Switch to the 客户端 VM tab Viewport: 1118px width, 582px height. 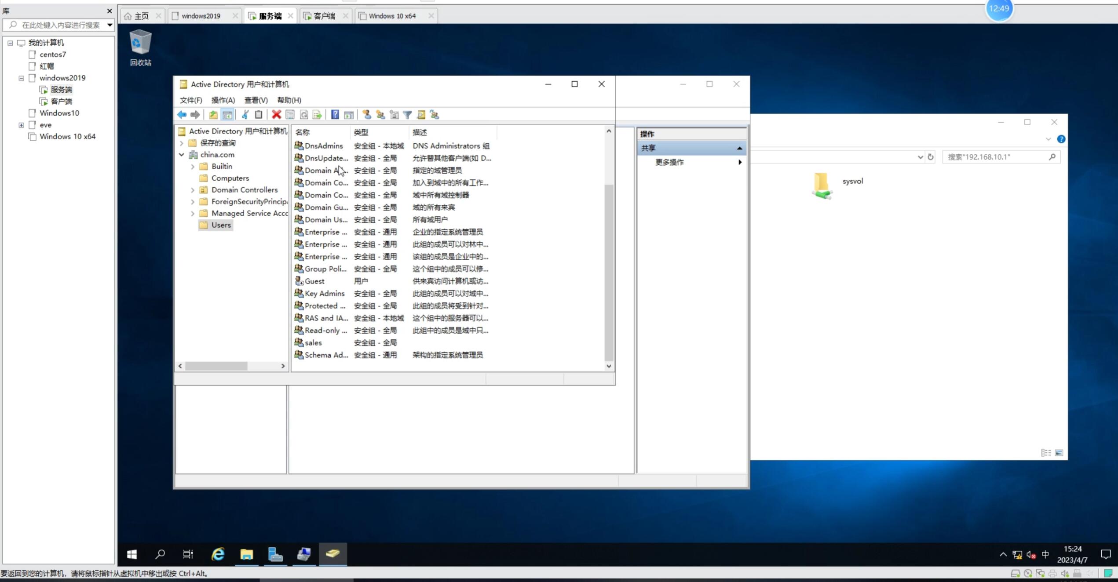pos(324,16)
